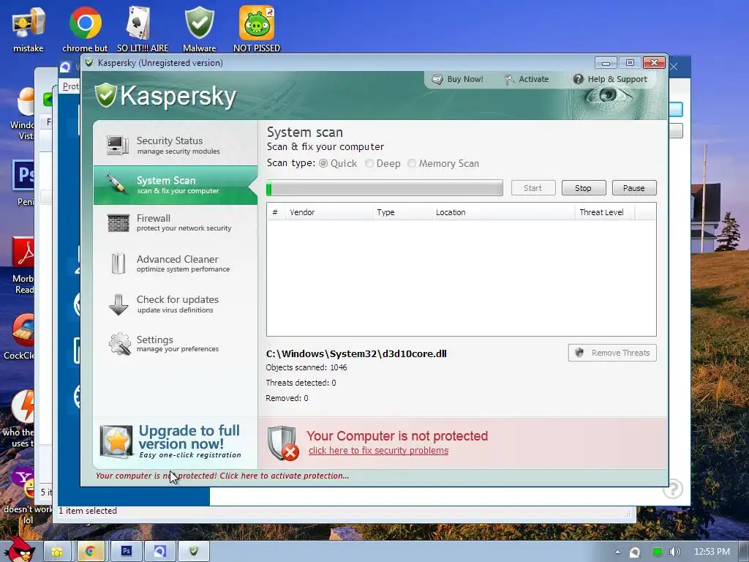749x562 pixels.
Task: Click the System Scan syringe icon
Action: pos(116,184)
